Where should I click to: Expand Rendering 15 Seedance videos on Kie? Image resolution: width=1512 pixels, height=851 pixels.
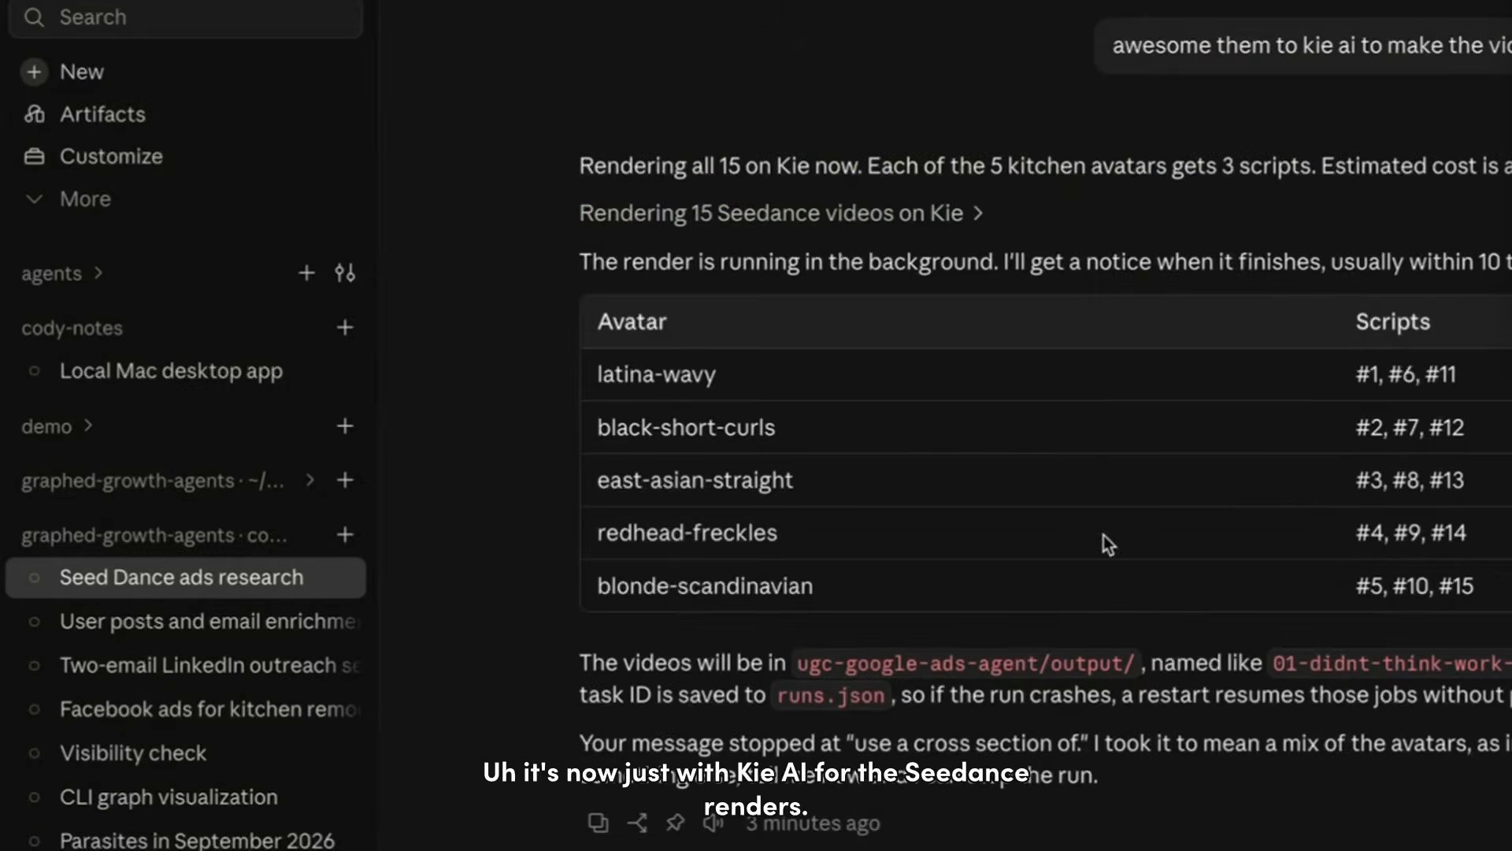(x=780, y=214)
